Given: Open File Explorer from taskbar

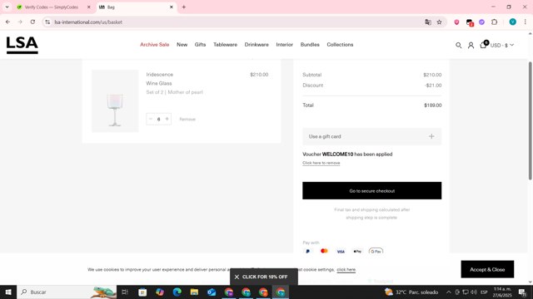Looking at the screenshot, I should pos(194,292).
